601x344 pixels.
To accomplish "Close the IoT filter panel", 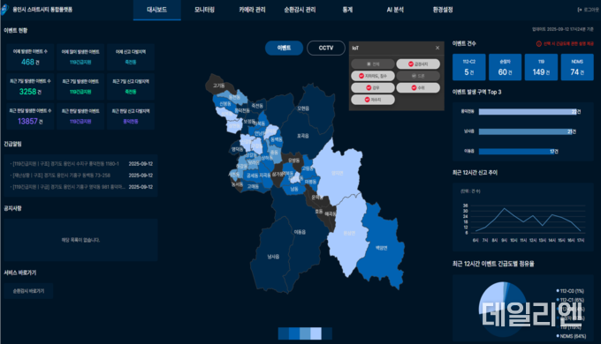I will pyautogui.click(x=437, y=48).
